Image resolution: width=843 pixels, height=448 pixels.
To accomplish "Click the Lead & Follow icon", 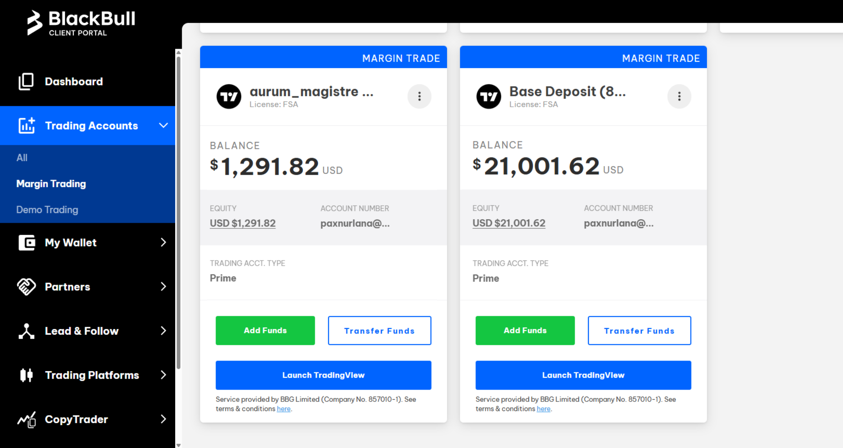I will point(26,331).
